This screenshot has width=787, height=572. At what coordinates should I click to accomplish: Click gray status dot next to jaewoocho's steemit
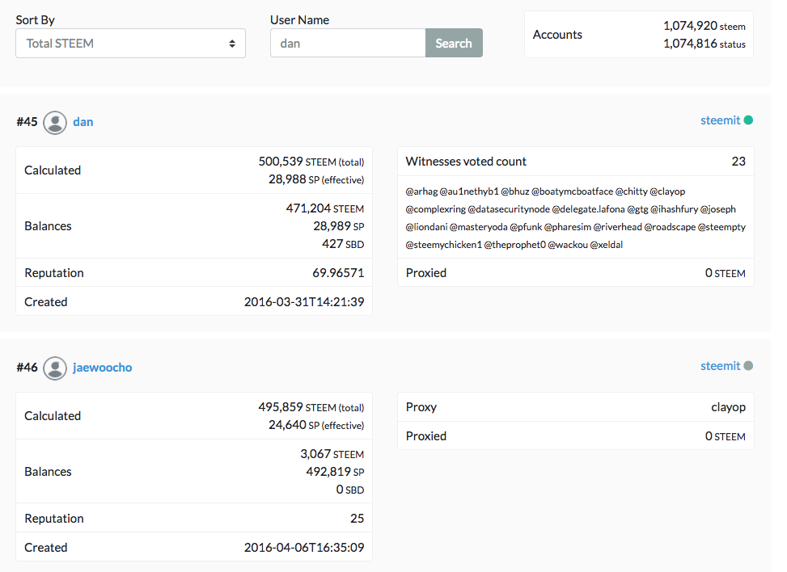pos(748,366)
